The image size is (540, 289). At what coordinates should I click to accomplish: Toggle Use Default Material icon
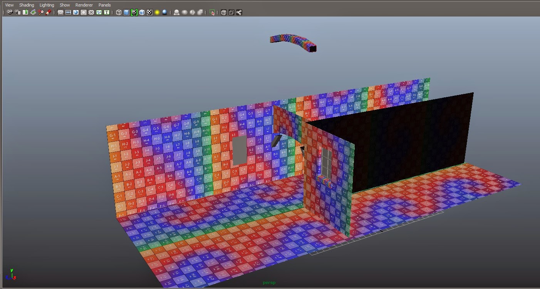[x=134, y=12]
